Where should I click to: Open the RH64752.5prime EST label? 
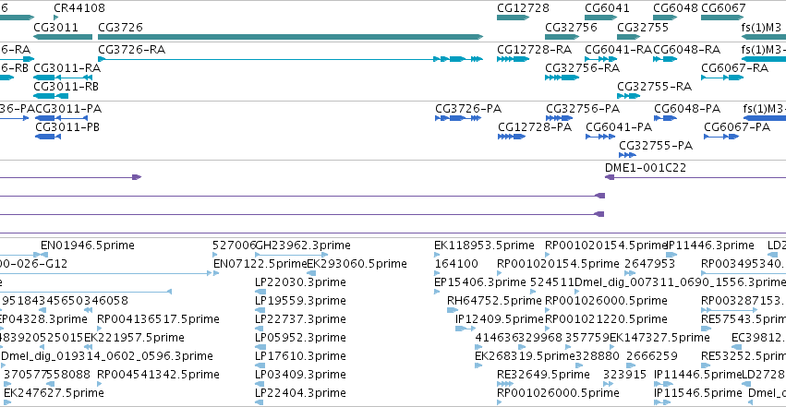click(x=494, y=301)
